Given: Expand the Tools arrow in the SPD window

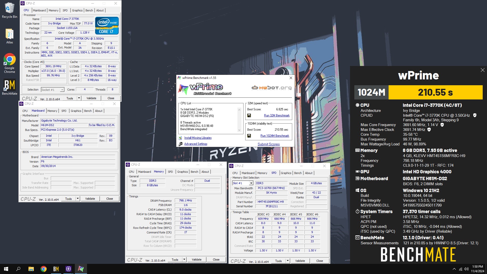Looking at the screenshot, I should (x=288, y=261).
